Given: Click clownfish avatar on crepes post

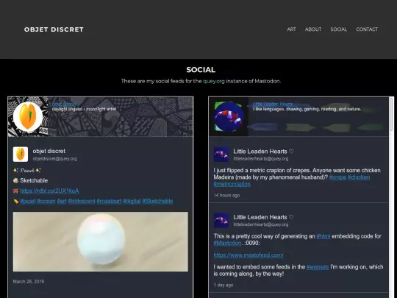Looking at the screenshot, I should point(221,155).
